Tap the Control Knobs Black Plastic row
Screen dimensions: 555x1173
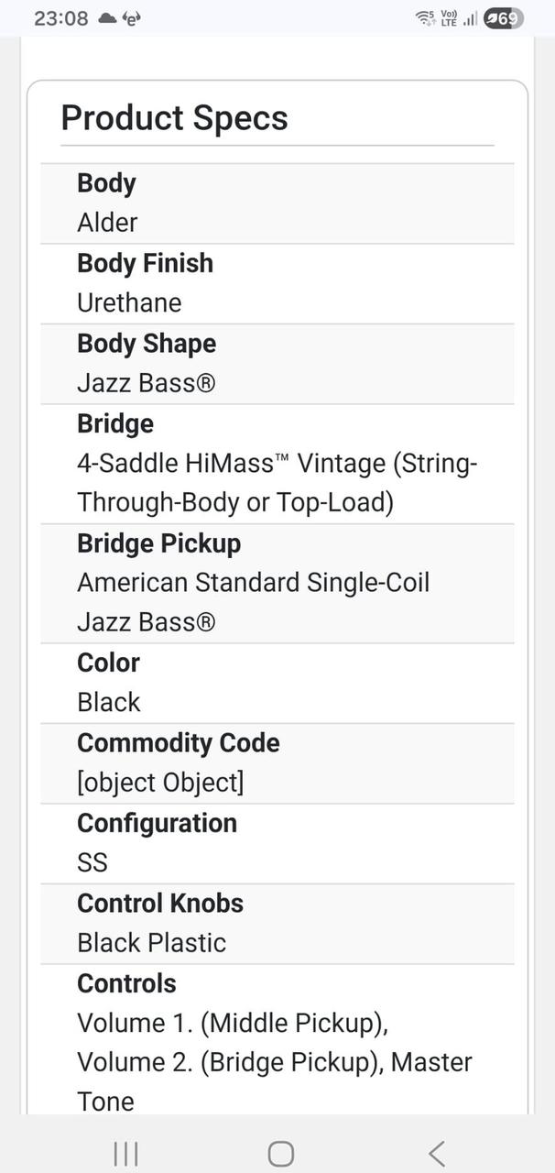(x=277, y=924)
